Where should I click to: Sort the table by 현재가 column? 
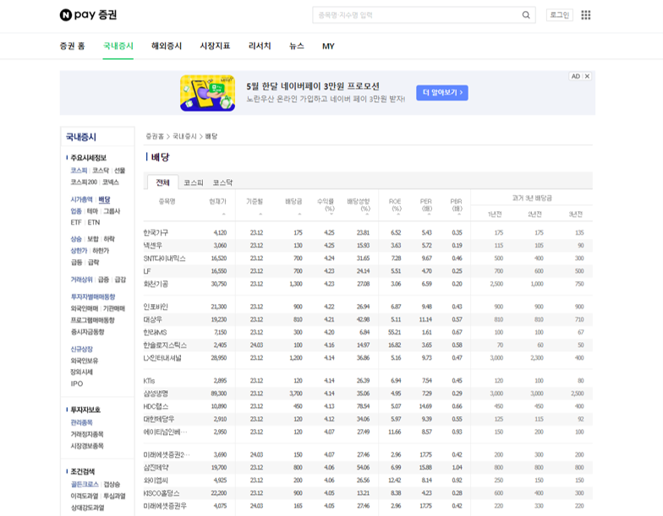coord(218,201)
